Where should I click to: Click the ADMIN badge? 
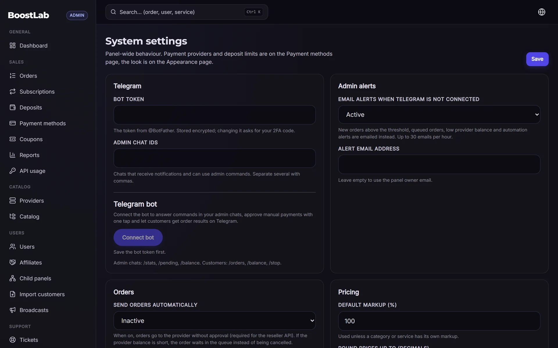[77, 15]
